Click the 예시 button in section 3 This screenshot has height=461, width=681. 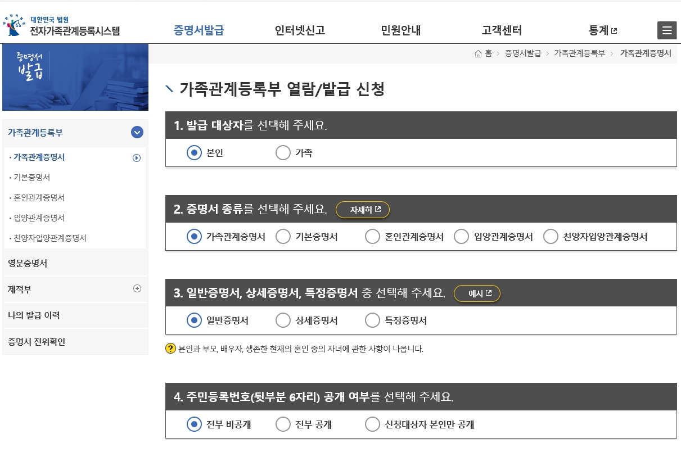477,293
